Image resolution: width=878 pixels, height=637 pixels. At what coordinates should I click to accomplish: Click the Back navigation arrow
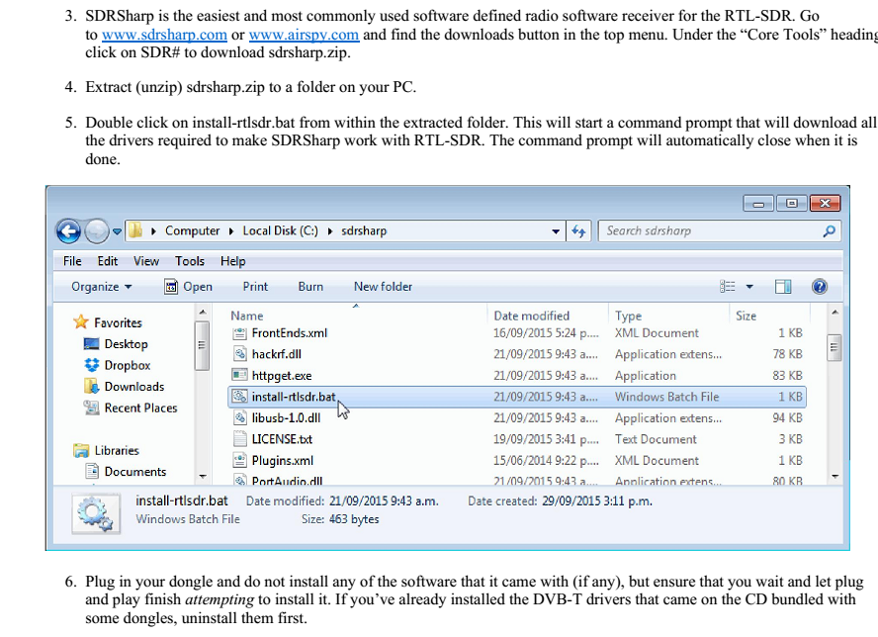[x=67, y=230]
